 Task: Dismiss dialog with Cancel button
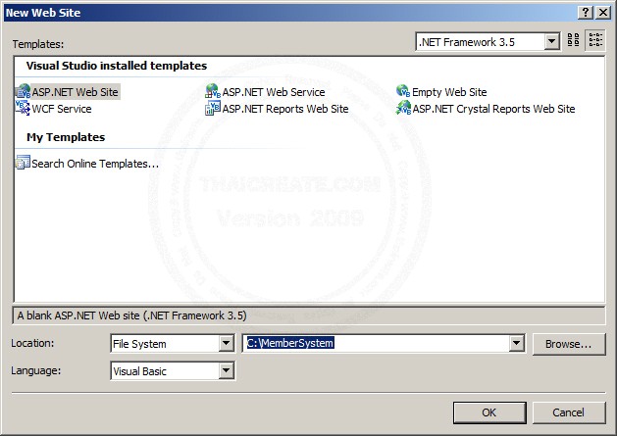(x=569, y=412)
